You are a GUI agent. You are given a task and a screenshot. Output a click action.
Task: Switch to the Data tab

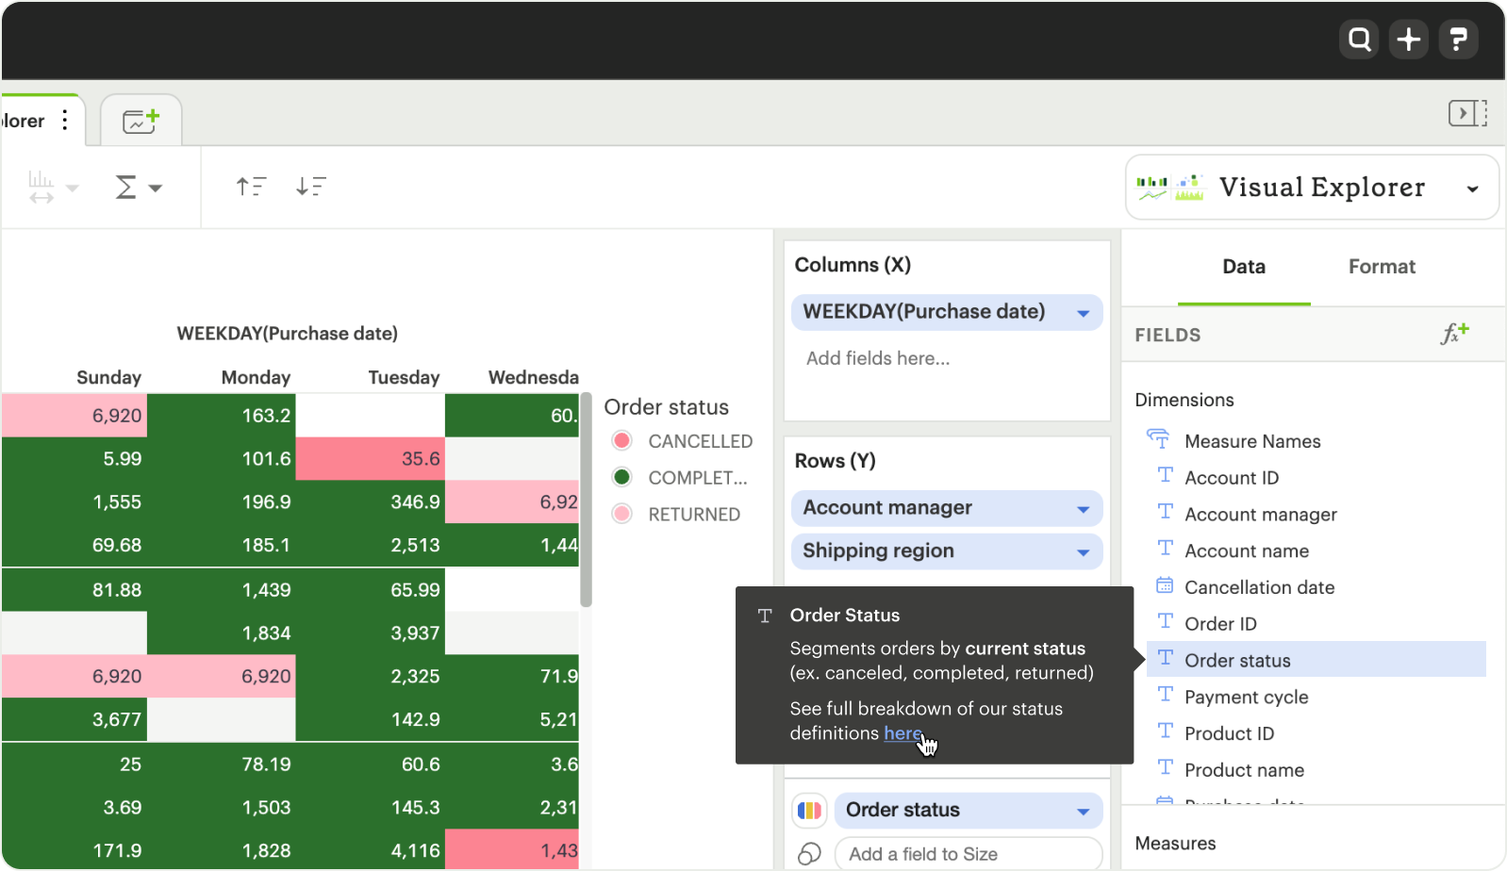point(1244,267)
